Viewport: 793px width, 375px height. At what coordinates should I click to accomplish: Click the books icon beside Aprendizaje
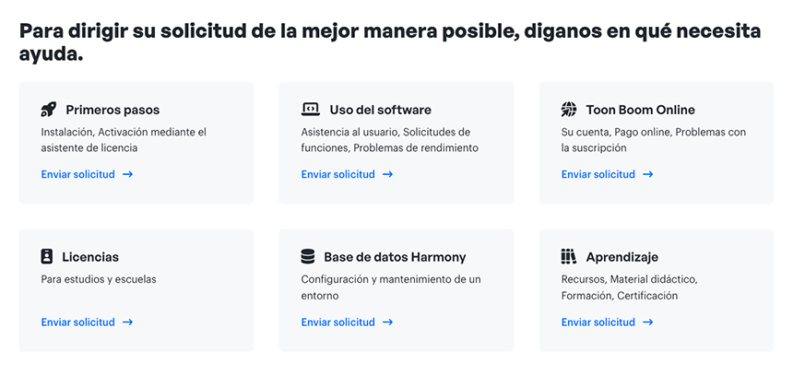tap(569, 257)
